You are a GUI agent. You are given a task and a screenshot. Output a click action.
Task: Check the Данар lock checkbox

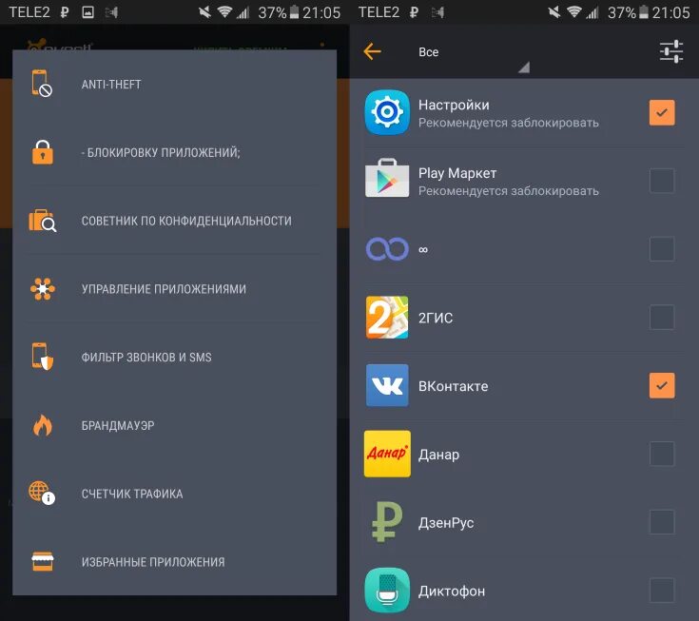tap(662, 454)
